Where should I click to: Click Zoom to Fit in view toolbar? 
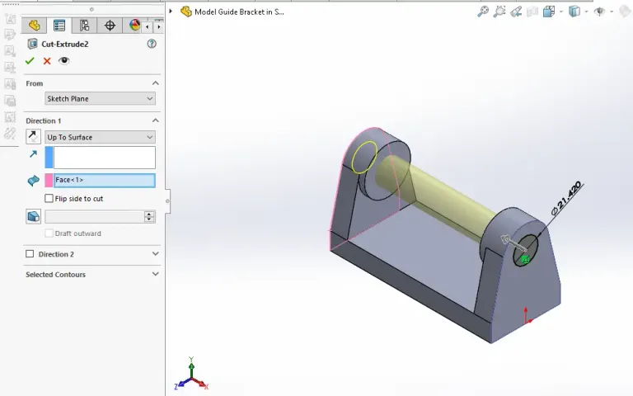click(483, 12)
